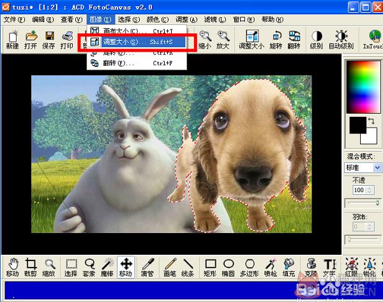Viewport: 383px width, 302px height.
Task: Click the InTouch globe icon
Action: [373, 40]
